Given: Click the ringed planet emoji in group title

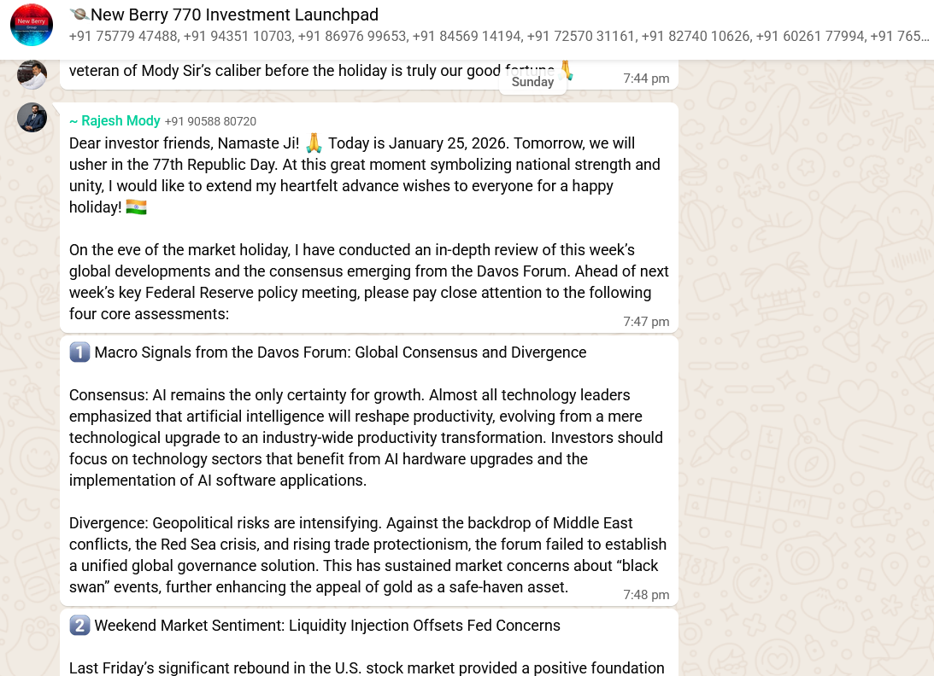Looking at the screenshot, I should tap(79, 15).
